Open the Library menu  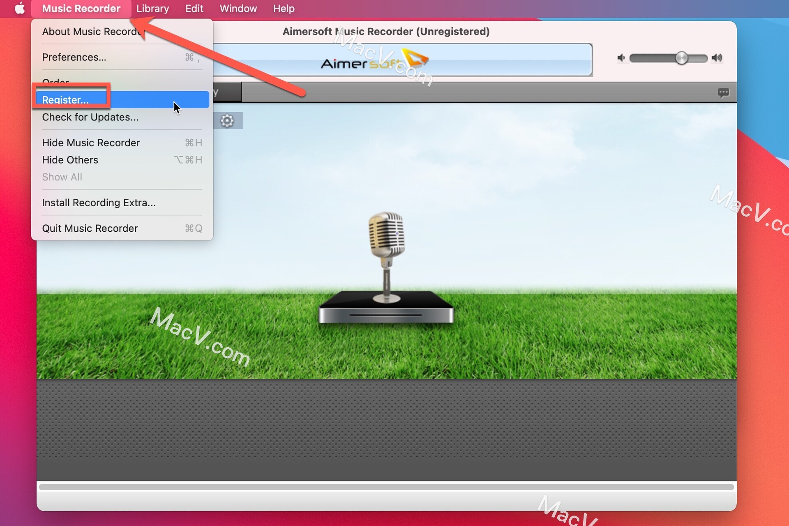point(152,8)
